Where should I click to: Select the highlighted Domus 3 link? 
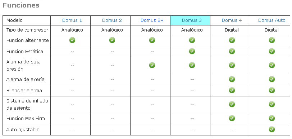[192, 20]
